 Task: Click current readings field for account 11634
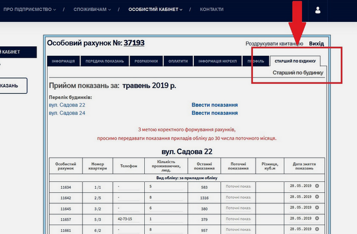tap(238, 187)
